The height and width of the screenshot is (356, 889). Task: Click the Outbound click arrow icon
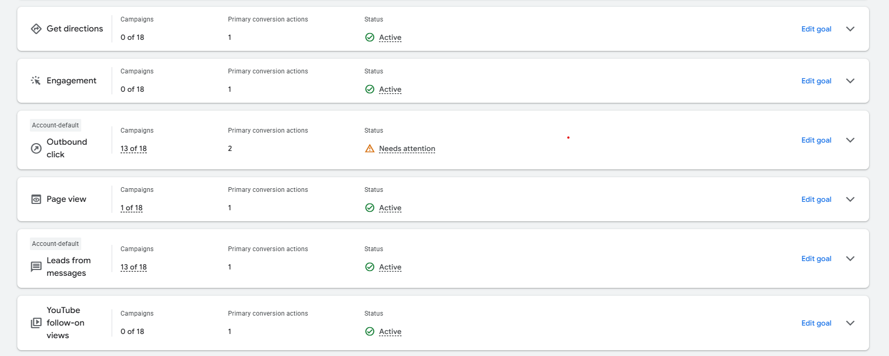36,148
